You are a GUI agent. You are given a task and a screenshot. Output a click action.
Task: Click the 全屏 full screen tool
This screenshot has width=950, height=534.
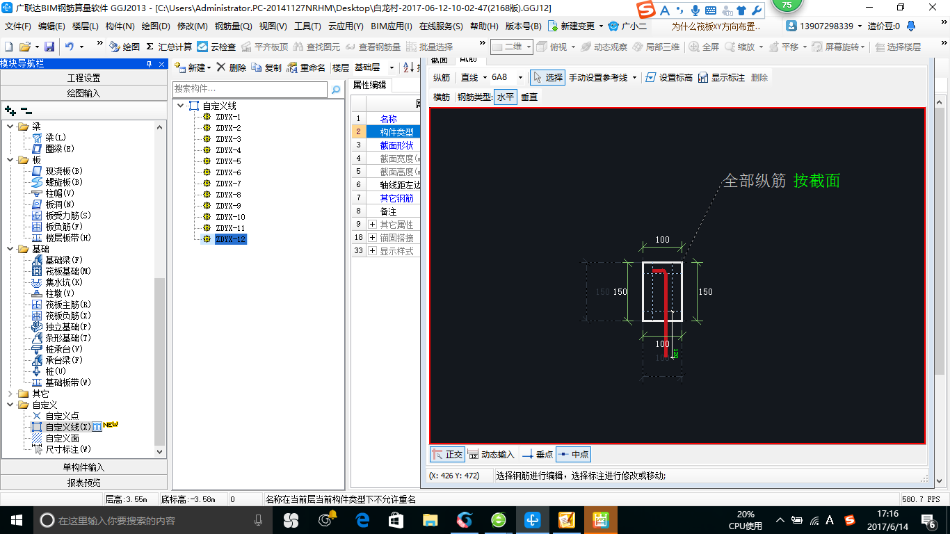pos(705,47)
